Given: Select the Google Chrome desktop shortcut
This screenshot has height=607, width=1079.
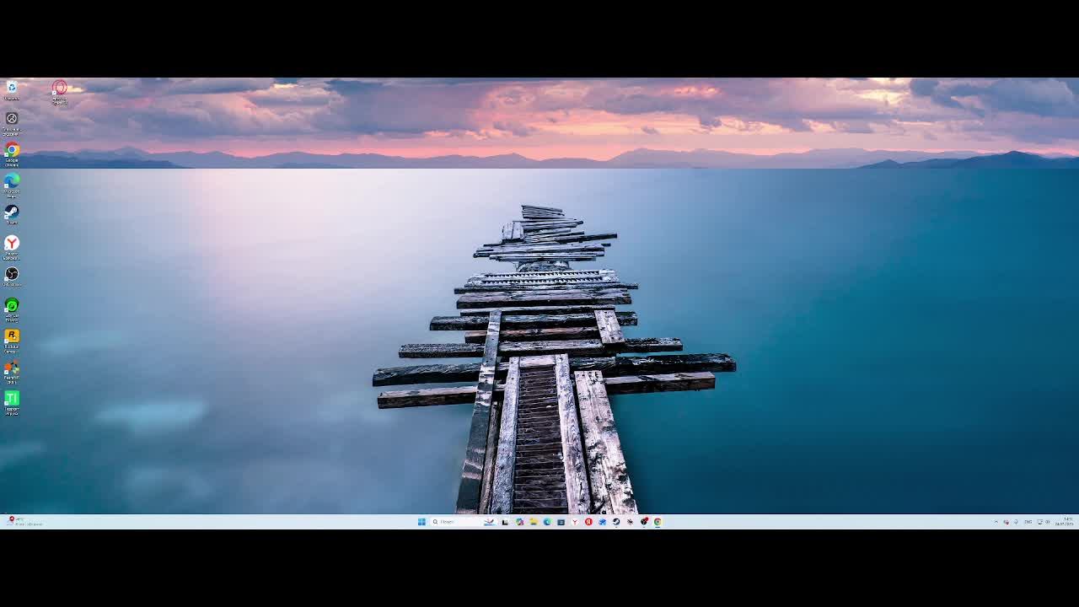Looking at the screenshot, I should coord(12,153).
